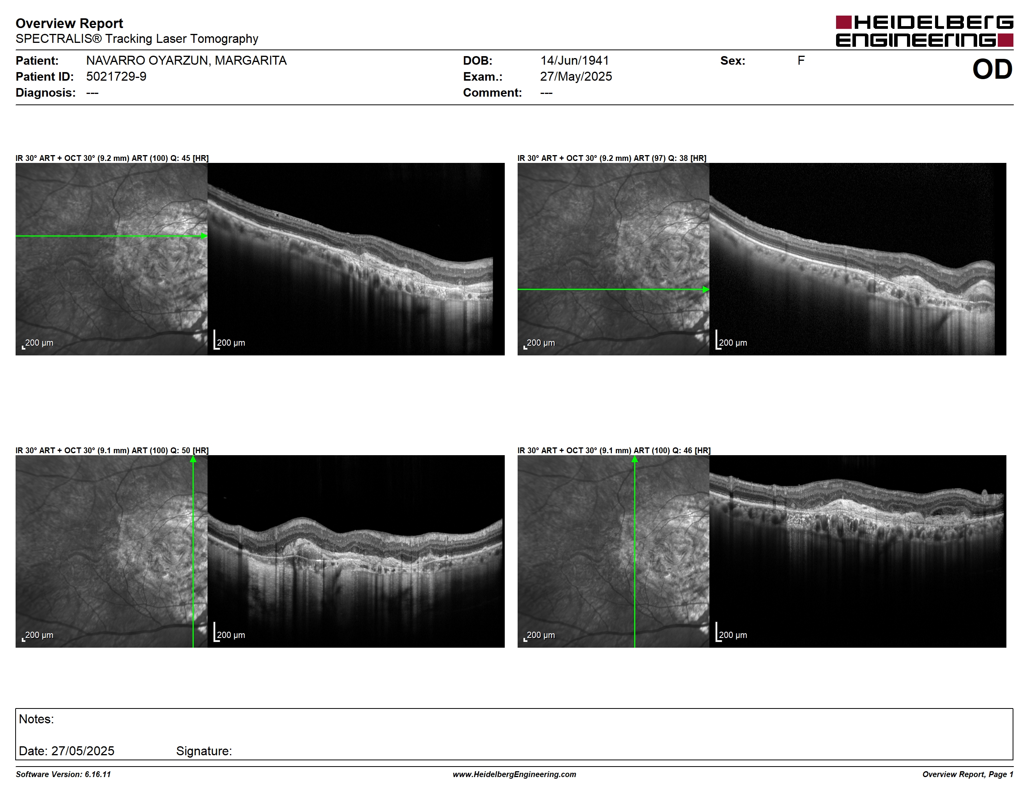
Task: Click the vertical green scan line in bottom-left fundus
Action: (193, 551)
